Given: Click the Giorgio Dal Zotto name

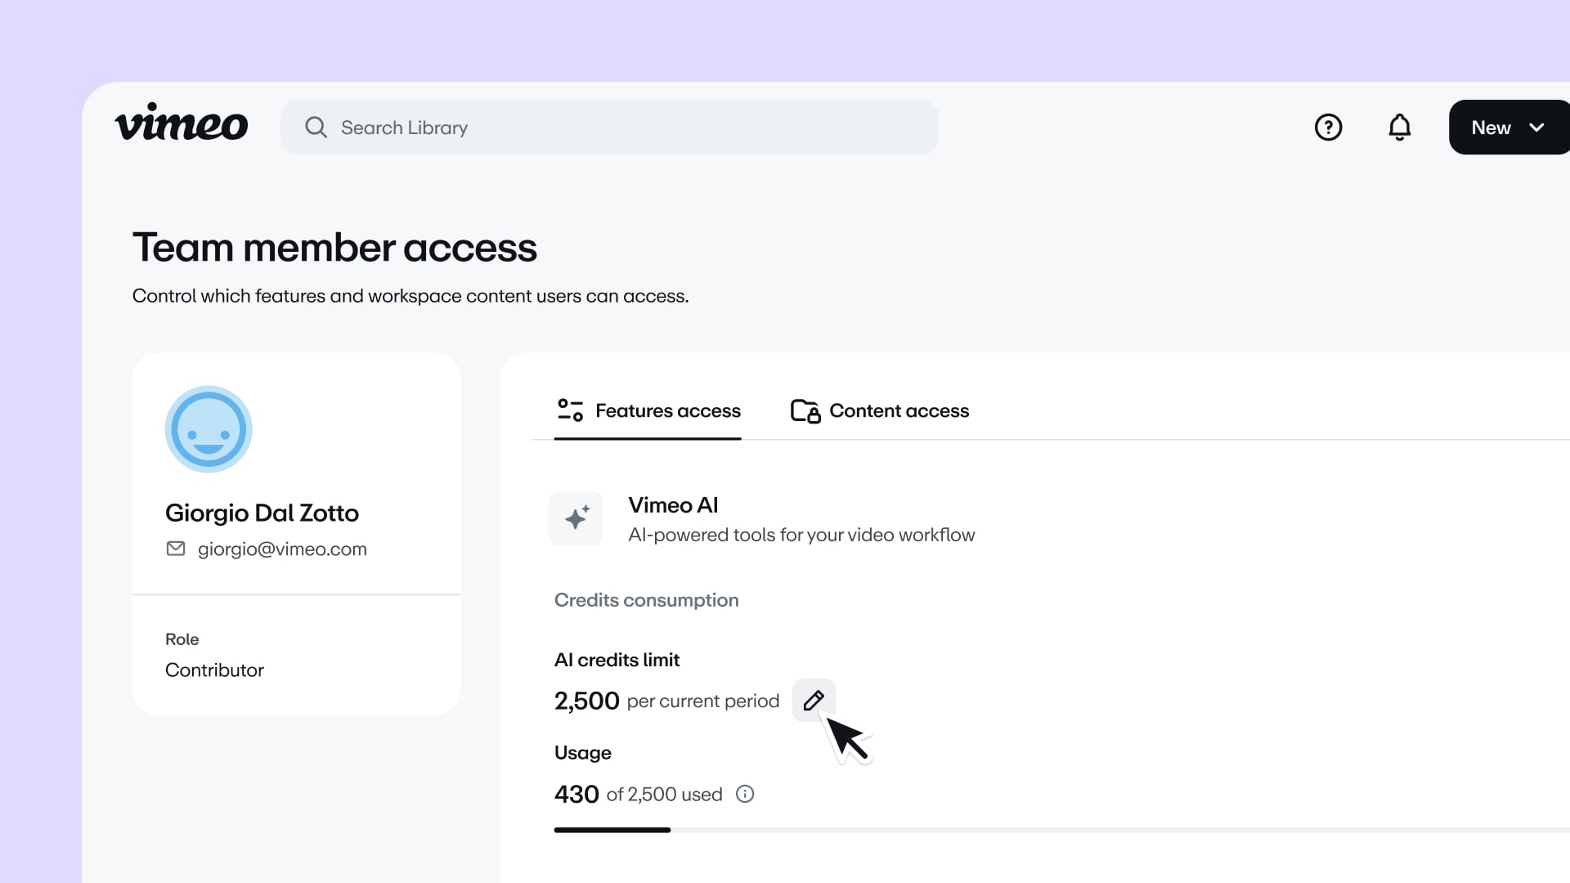Looking at the screenshot, I should [x=262, y=513].
